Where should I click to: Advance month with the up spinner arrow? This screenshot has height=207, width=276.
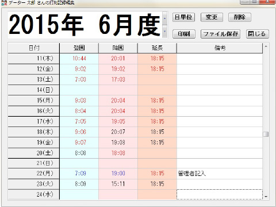pos(164,18)
